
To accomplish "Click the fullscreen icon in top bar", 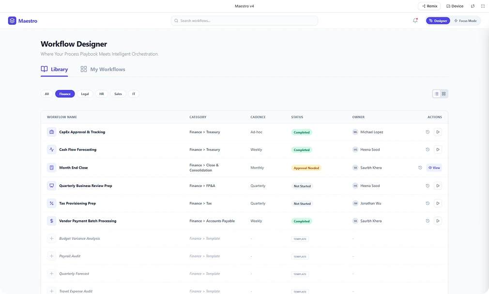I will [483, 6].
